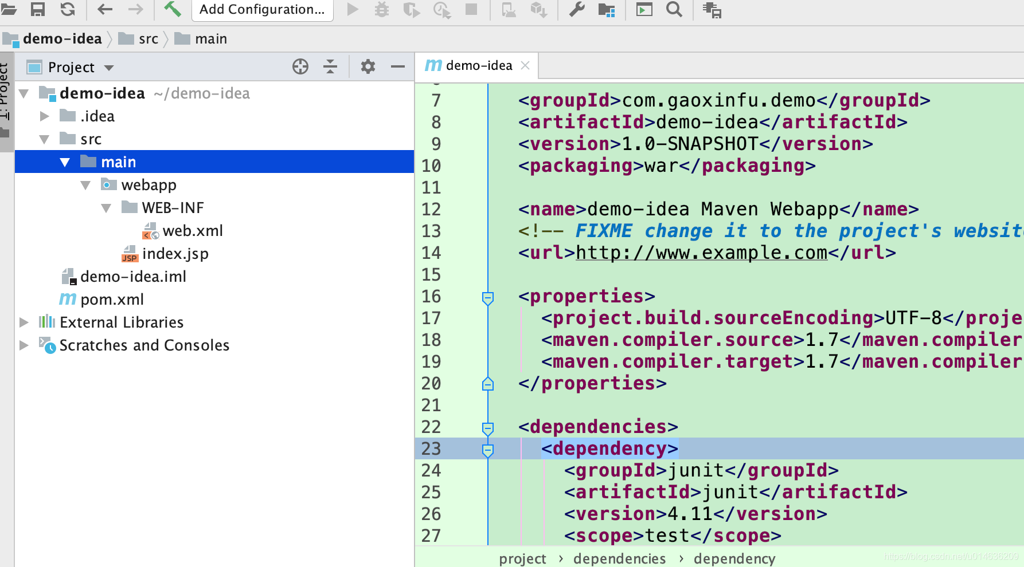This screenshot has width=1024, height=567.
Task: Click the last toolbar icon right of search
Action: [x=712, y=10]
